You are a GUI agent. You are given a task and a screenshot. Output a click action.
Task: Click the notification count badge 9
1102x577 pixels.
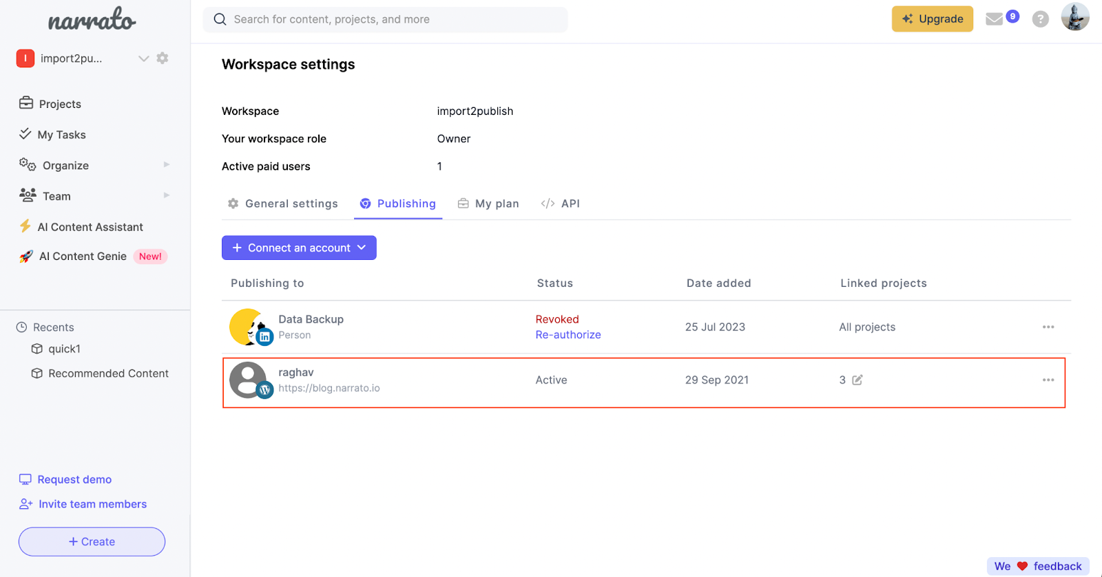tap(1012, 17)
